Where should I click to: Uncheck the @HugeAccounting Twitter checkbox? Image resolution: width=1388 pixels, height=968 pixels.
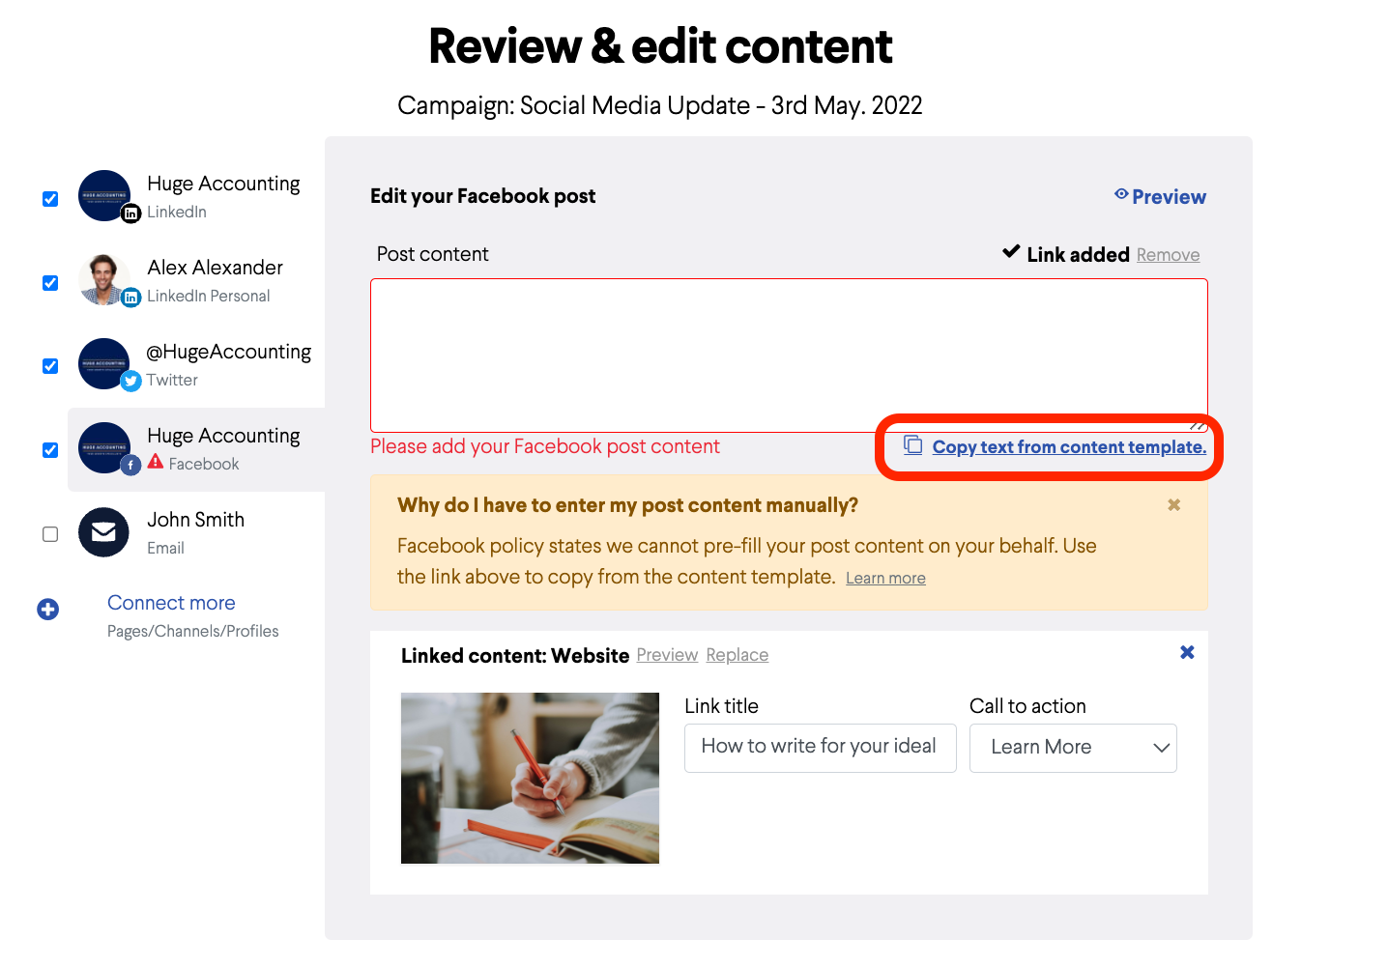[x=50, y=366]
